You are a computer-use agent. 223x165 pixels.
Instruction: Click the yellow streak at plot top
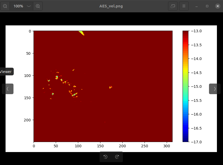(x=82, y=33)
